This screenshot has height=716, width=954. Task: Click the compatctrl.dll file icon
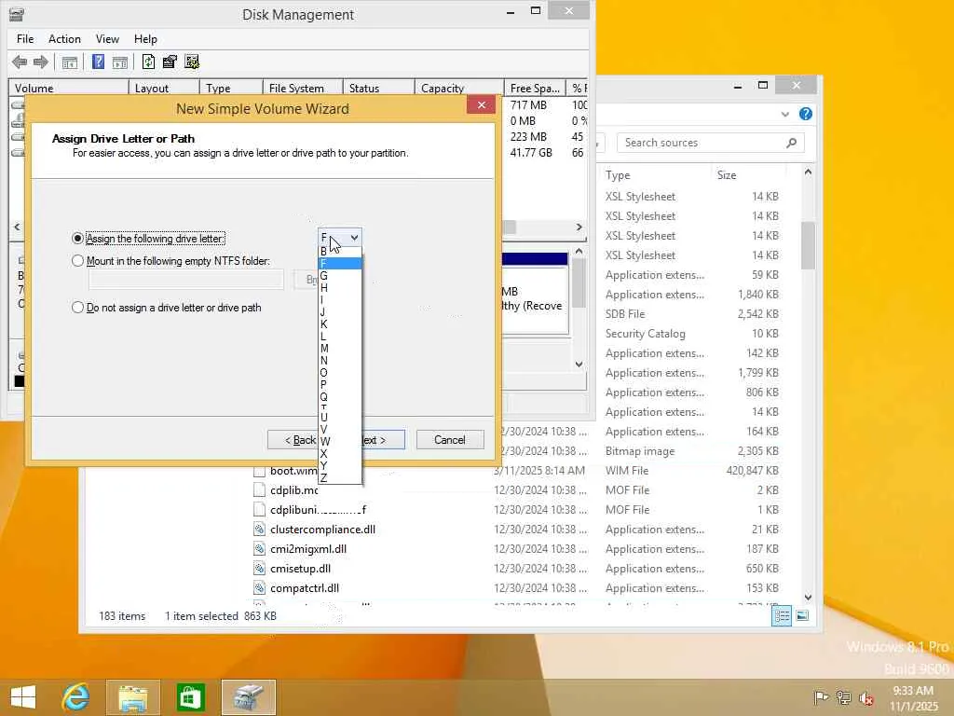(x=259, y=587)
